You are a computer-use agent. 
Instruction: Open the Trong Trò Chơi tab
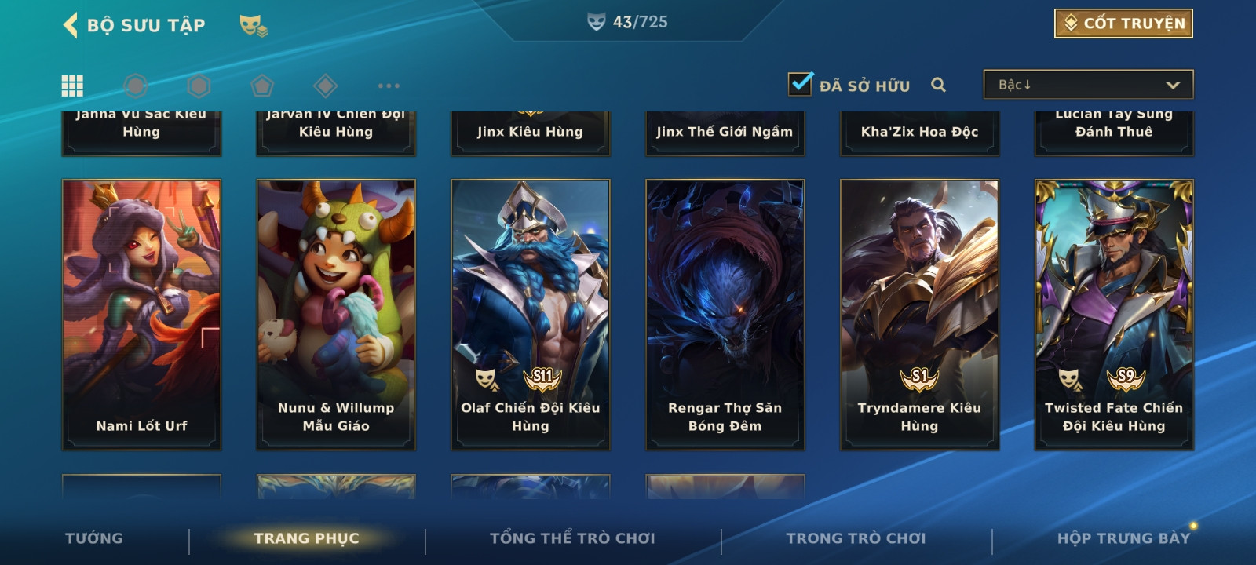(856, 538)
